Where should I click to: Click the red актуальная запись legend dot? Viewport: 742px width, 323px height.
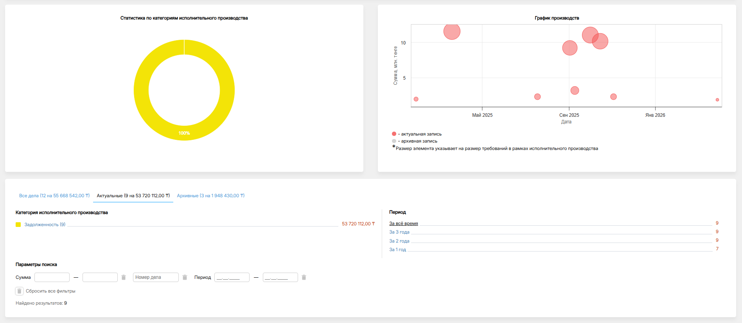pyautogui.click(x=394, y=134)
